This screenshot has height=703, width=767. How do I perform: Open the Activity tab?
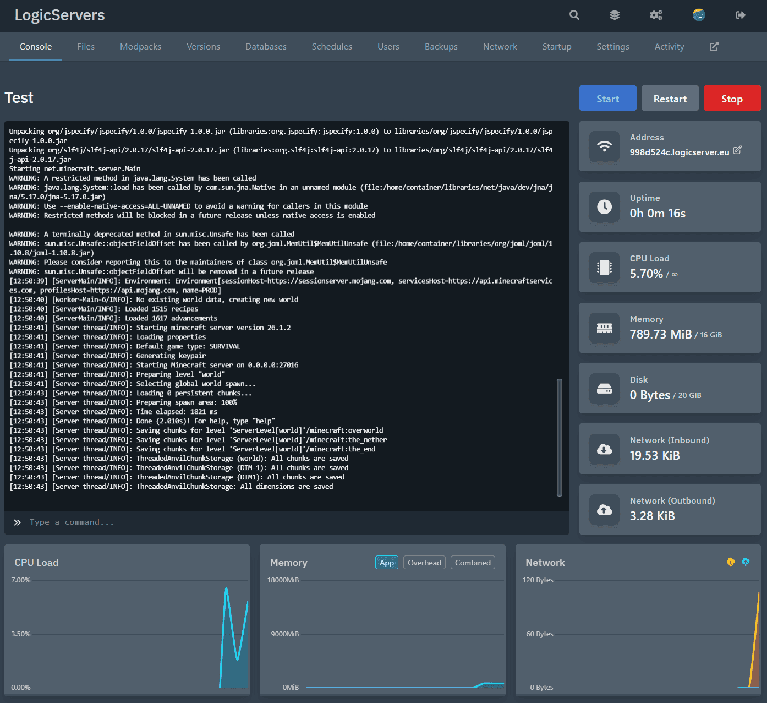pyautogui.click(x=669, y=47)
